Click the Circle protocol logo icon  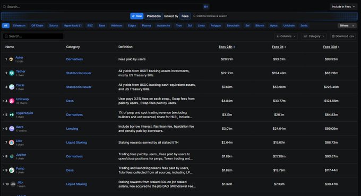coord(12,87)
